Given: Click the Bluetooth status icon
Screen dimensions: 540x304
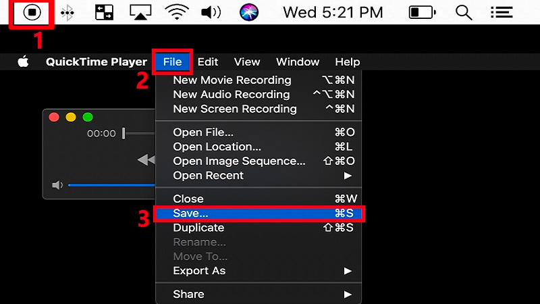Looking at the screenshot, I should [x=67, y=12].
